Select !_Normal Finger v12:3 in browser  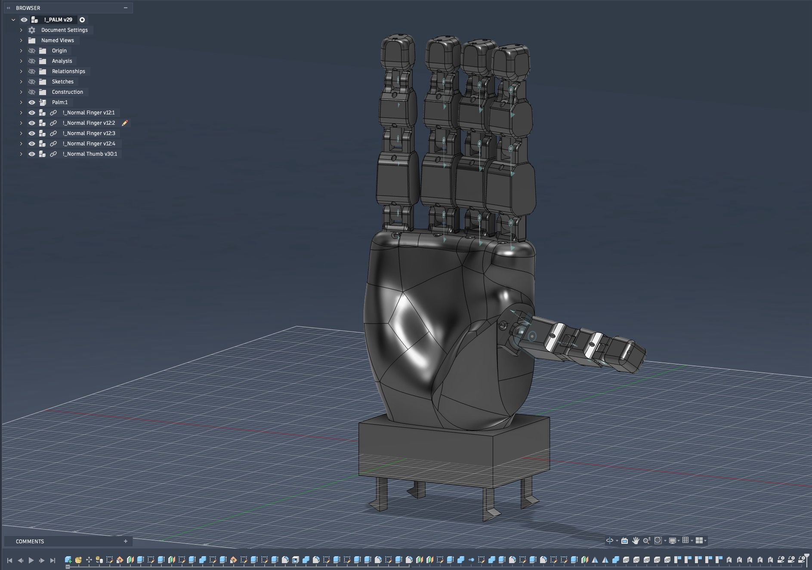(x=89, y=133)
